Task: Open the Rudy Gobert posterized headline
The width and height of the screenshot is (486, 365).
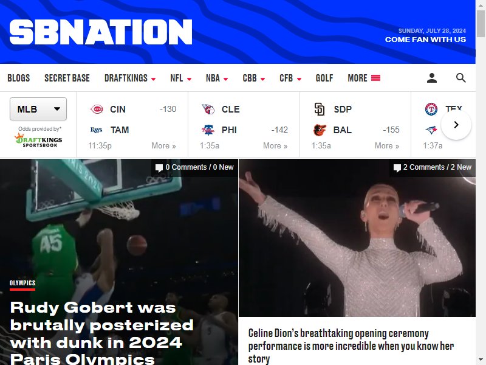Action: (x=101, y=333)
